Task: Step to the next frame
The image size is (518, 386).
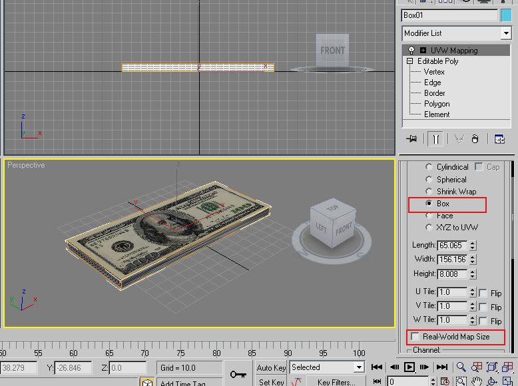Action: click(x=425, y=367)
